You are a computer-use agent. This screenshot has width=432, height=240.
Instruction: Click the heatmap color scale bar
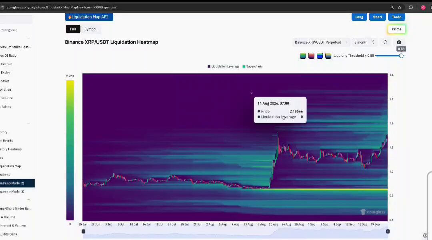pos(70,150)
